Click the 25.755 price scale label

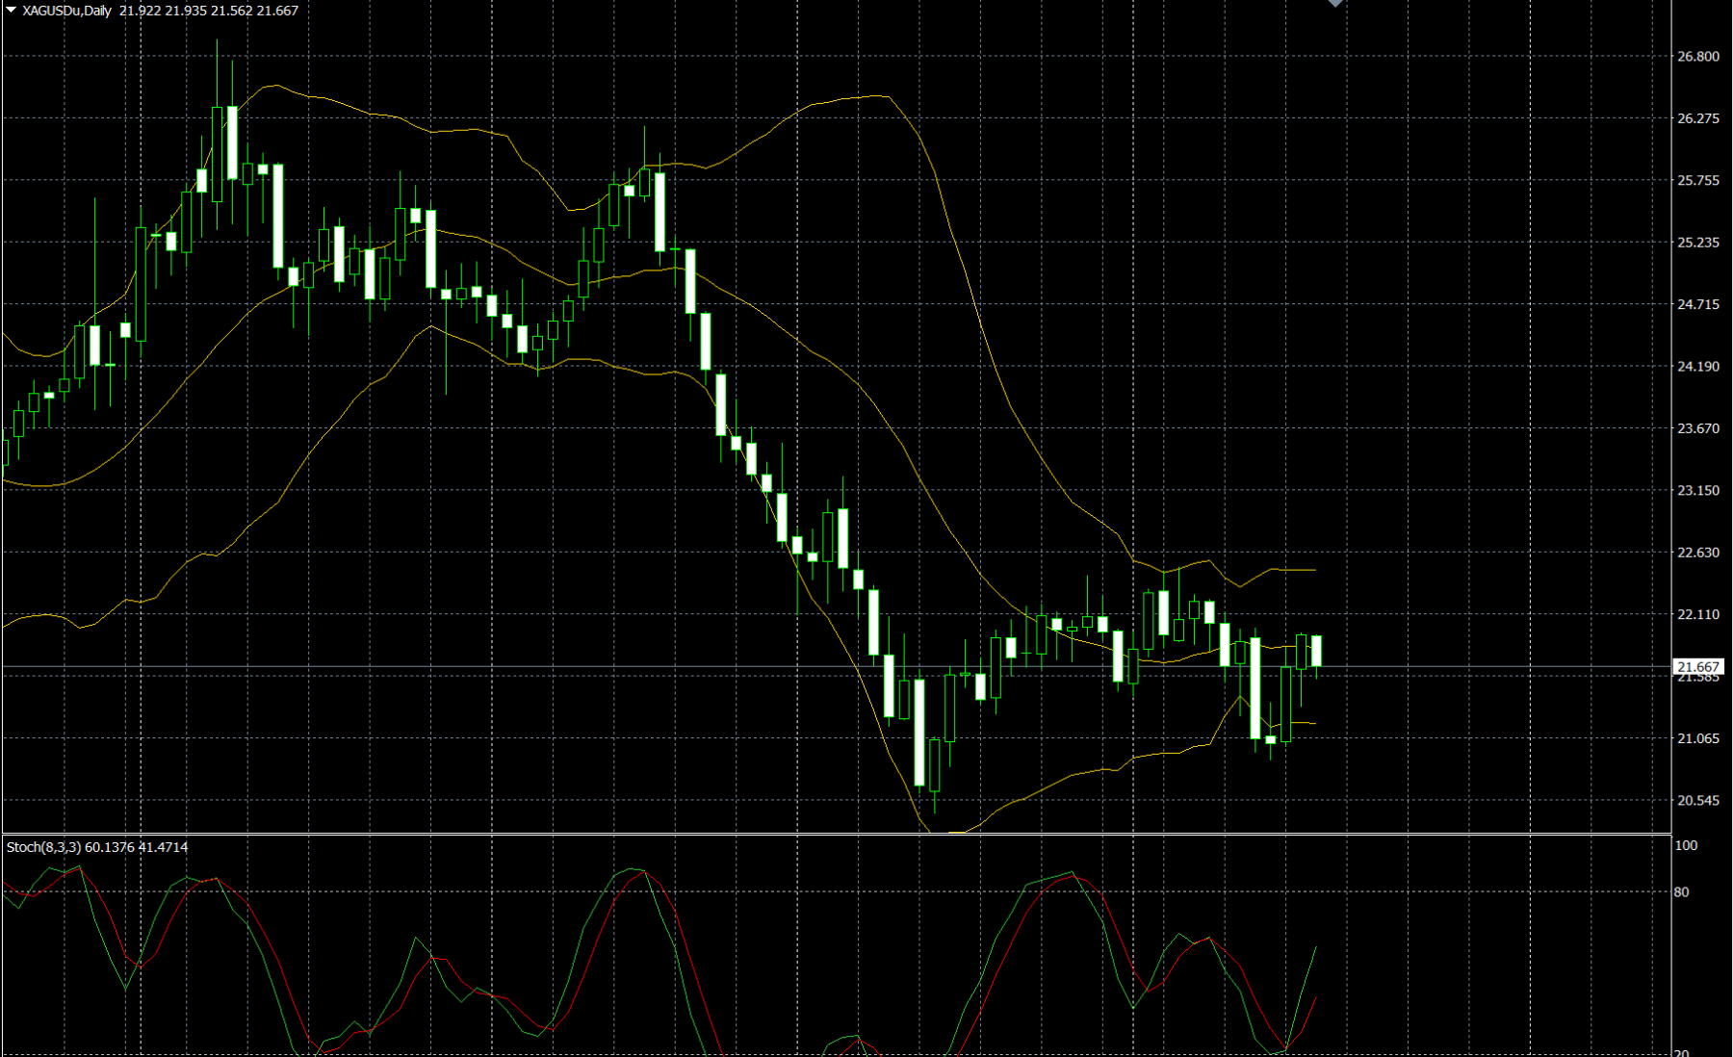(x=1698, y=181)
